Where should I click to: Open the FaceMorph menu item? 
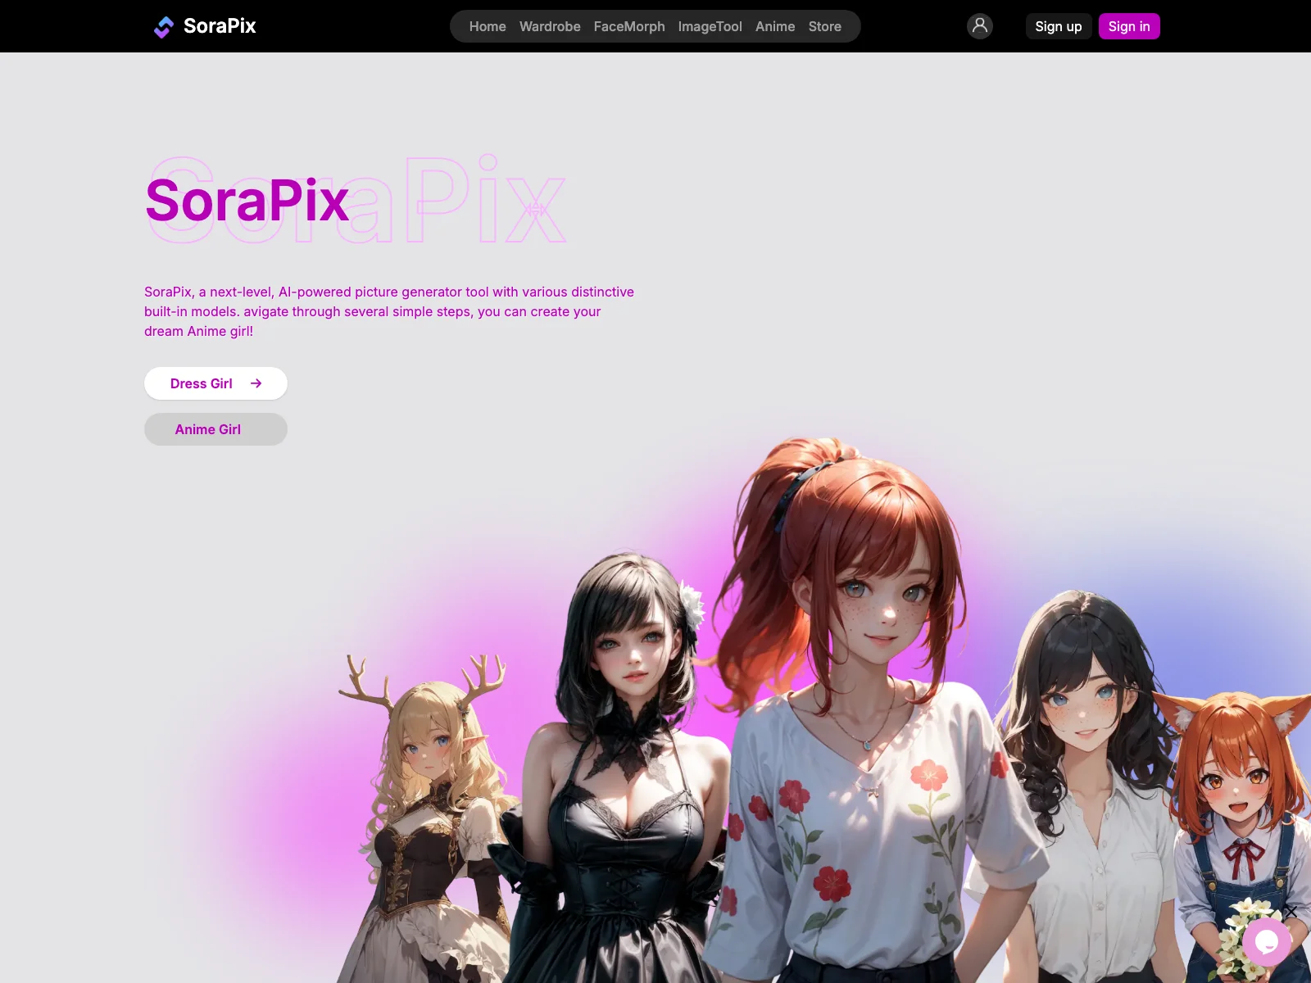[x=629, y=26]
